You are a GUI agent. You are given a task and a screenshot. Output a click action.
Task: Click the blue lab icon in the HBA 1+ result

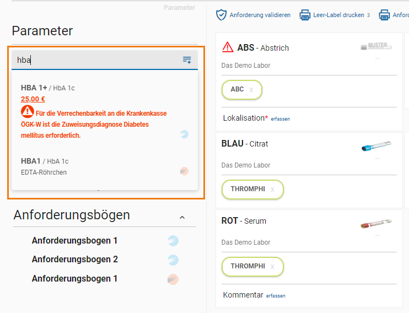tap(185, 134)
